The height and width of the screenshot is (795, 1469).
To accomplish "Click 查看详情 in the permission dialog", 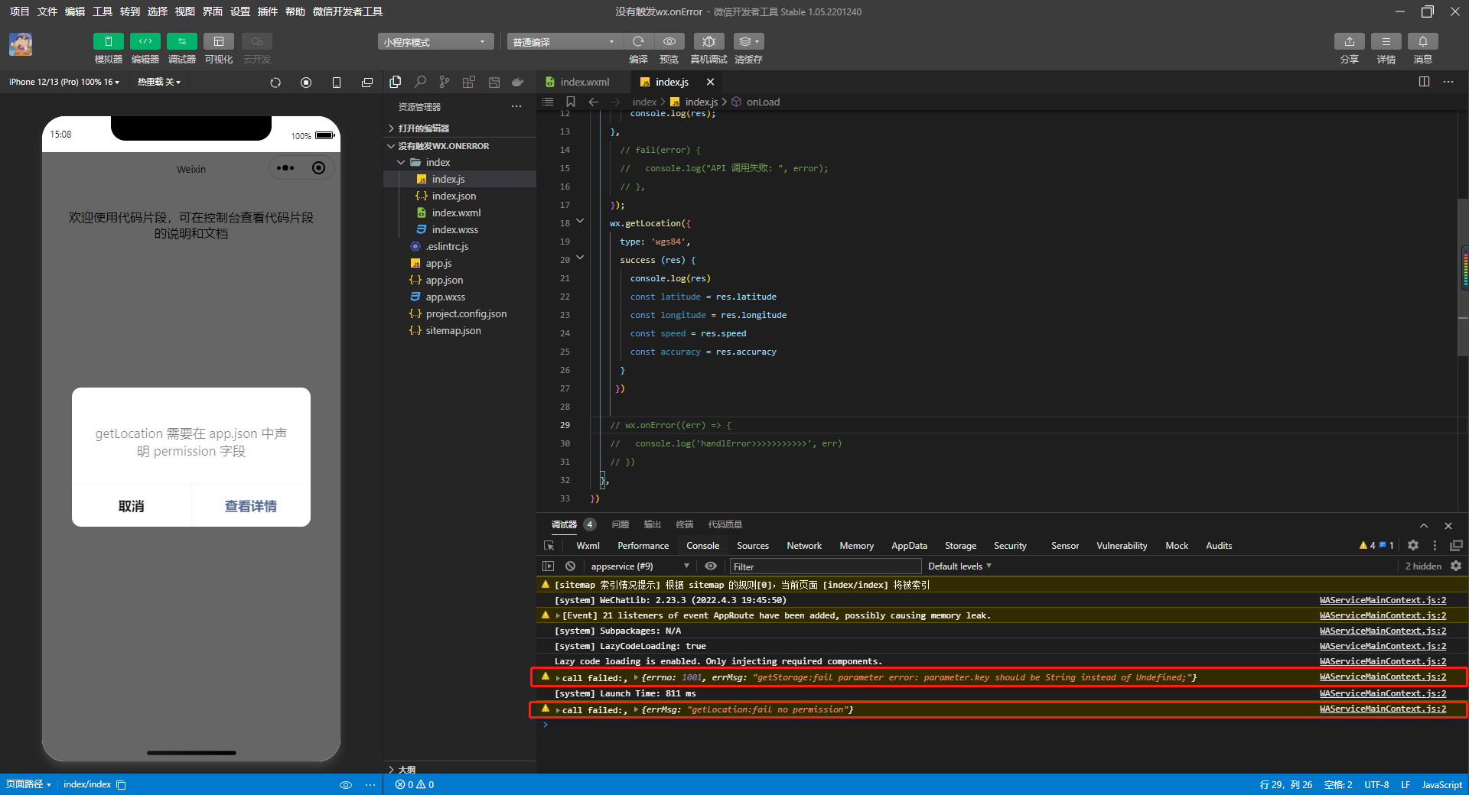I will (250, 506).
